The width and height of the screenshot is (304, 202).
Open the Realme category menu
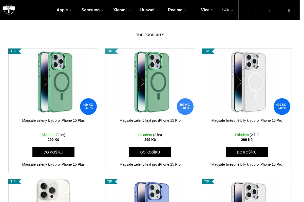[177, 10]
